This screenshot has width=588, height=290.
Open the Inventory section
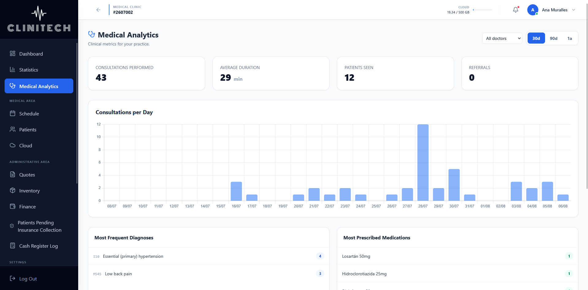pyautogui.click(x=39, y=191)
